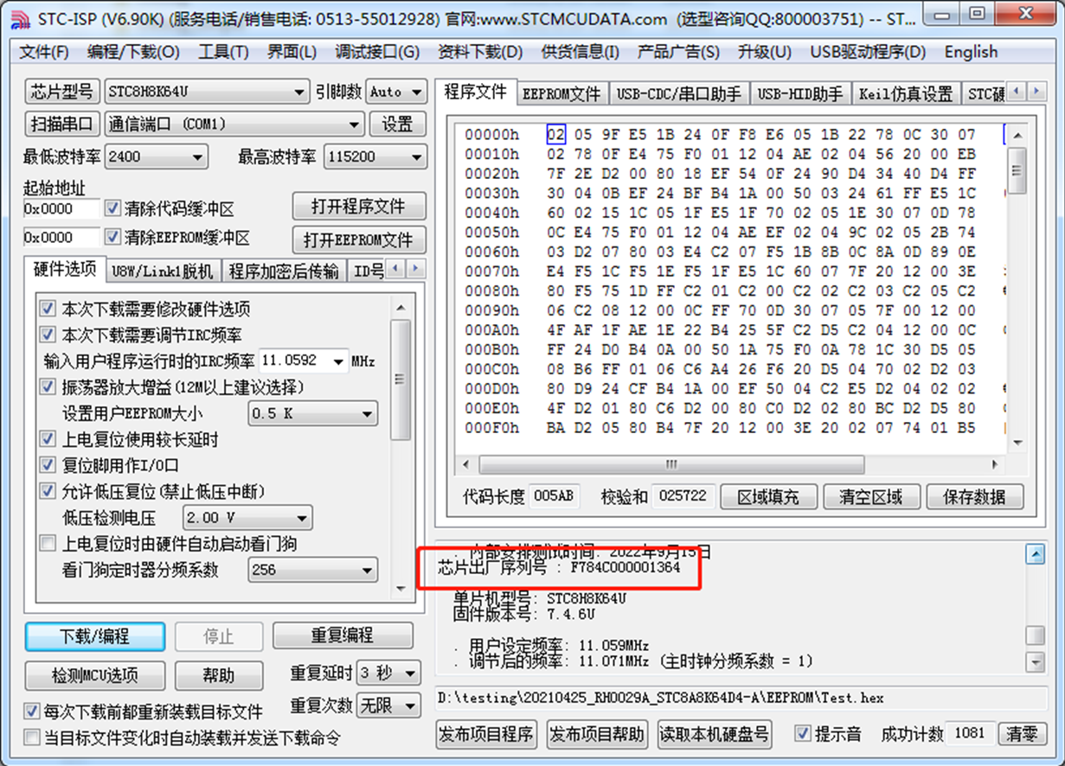The image size is (1065, 766).
Task: Open 资料下载(D) menu
Action: [x=481, y=52]
